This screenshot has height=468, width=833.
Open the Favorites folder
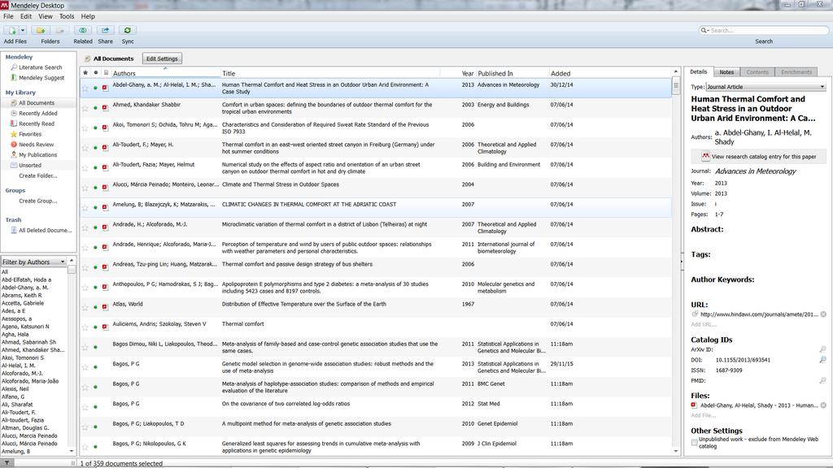click(x=30, y=134)
